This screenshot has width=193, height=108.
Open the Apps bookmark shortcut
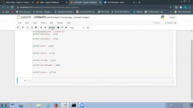6,12
